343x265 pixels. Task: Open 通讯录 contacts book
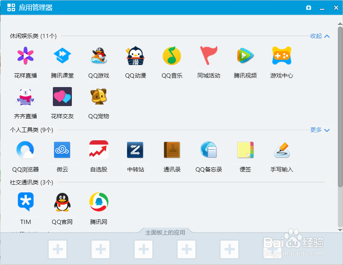pos(172,150)
